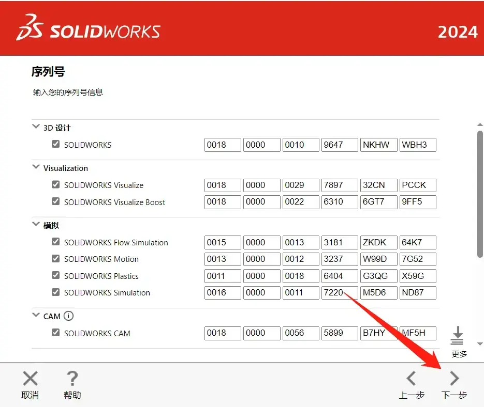Click Motion serial field containing 3237
The image size is (484, 407).
[x=340, y=259]
